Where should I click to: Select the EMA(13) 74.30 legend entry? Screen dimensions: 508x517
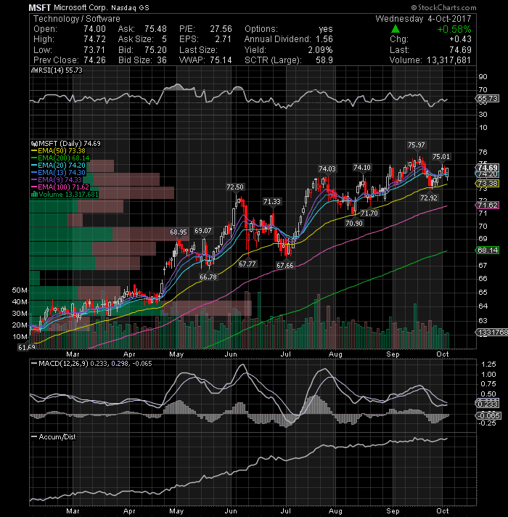point(58,172)
